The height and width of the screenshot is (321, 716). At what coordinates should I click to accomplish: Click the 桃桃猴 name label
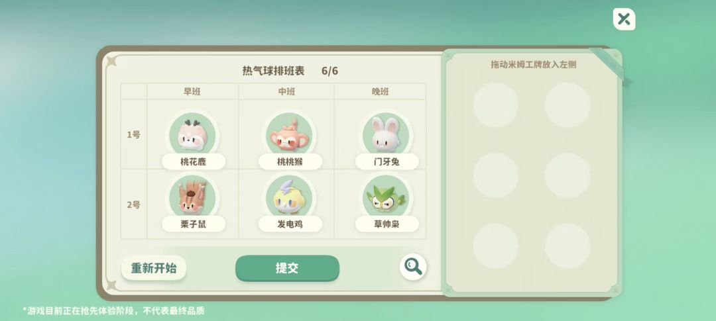pyautogui.click(x=290, y=161)
